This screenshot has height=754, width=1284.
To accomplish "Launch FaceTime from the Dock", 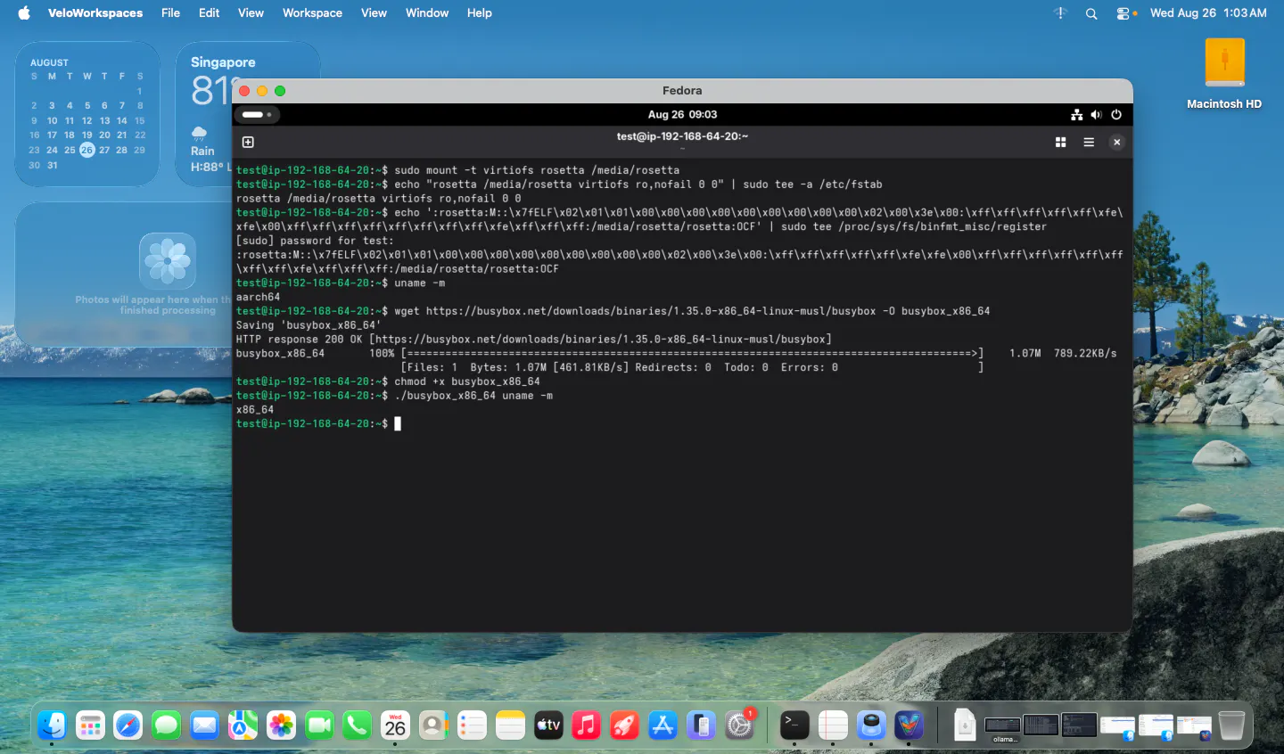I will pyautogui.click(x=319, y=725).
